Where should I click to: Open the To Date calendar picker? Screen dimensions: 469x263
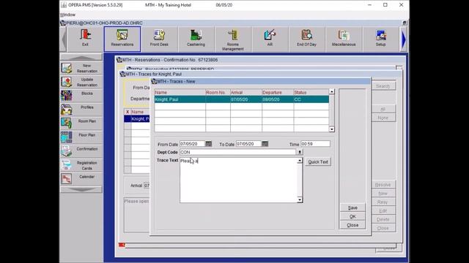pyautogui.click(x=265, y=144)
